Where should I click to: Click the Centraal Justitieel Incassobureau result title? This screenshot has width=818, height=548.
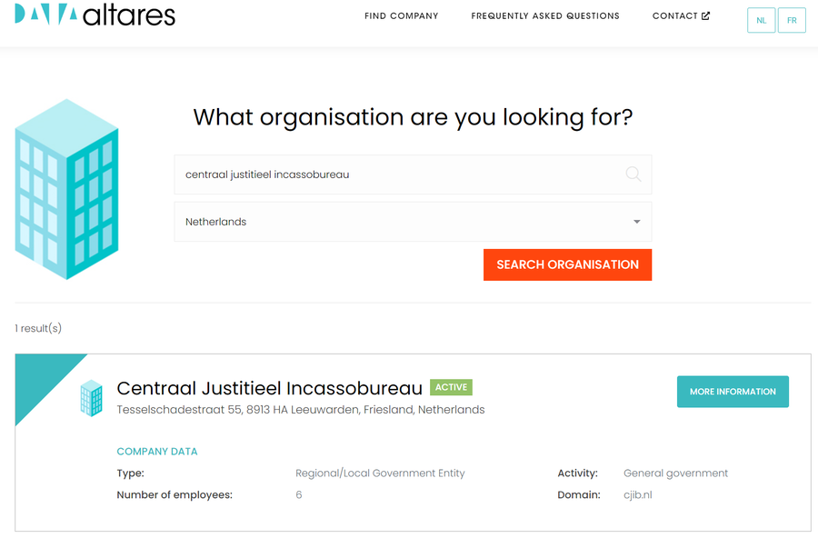pyautogui.click(x=269, y=388)
